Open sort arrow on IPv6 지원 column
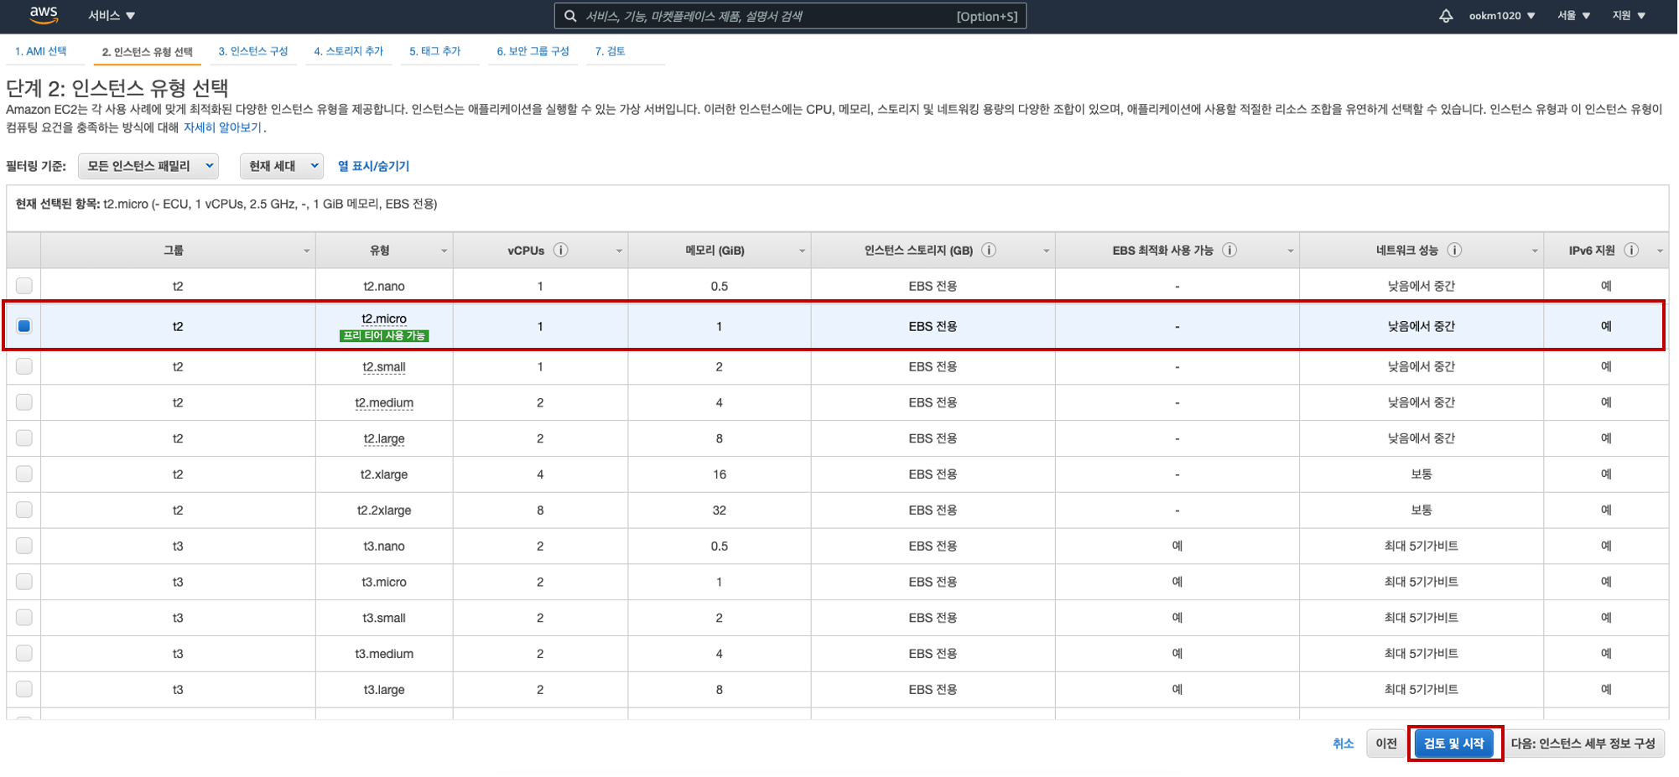Viewport: 1679px width, 777px height. tap(1660, 251)
